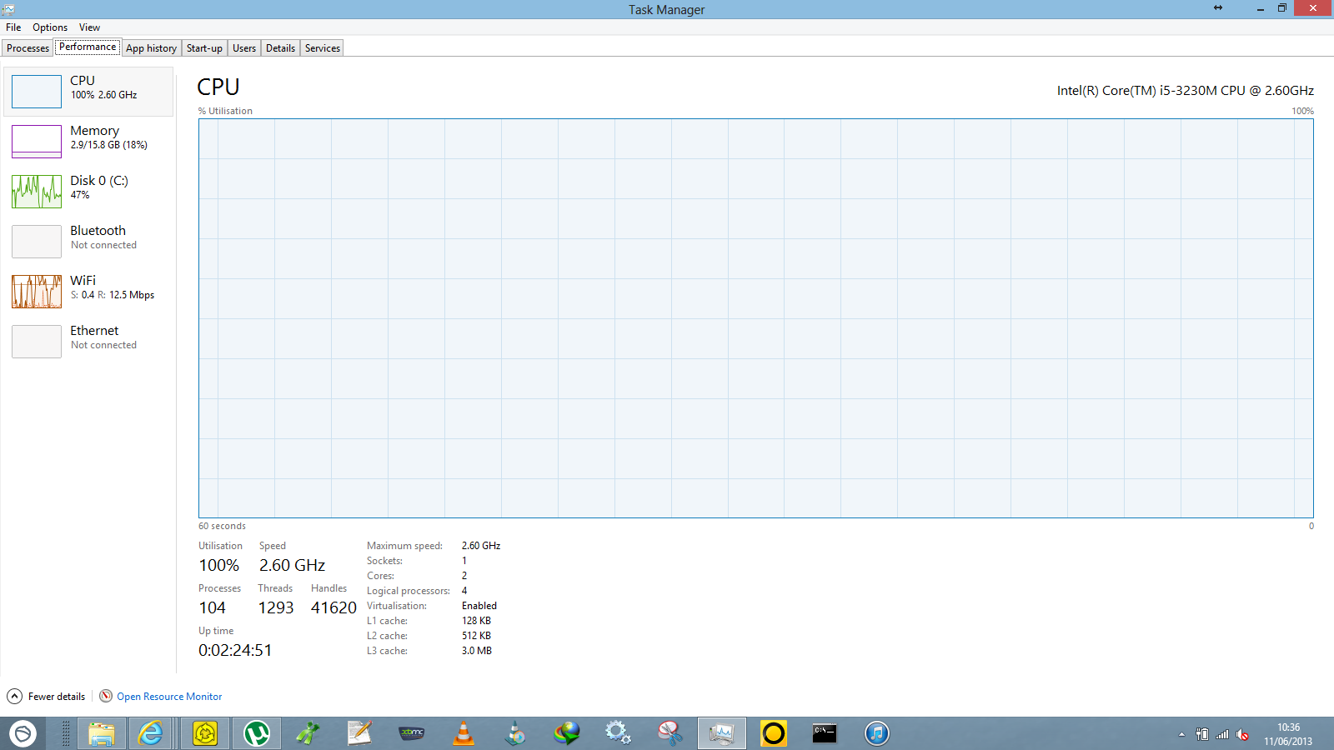This screenshot has width=1334, height=750.
Task: Select Bluetooth thumbnail in sidebar
Action: coord(37,242)
